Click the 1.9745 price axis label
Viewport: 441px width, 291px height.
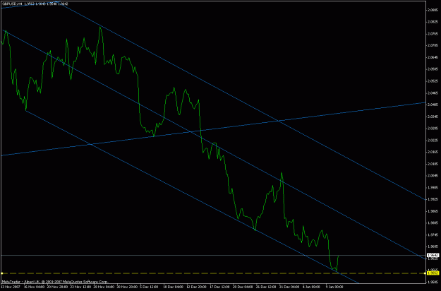click(x=433, y=234)
